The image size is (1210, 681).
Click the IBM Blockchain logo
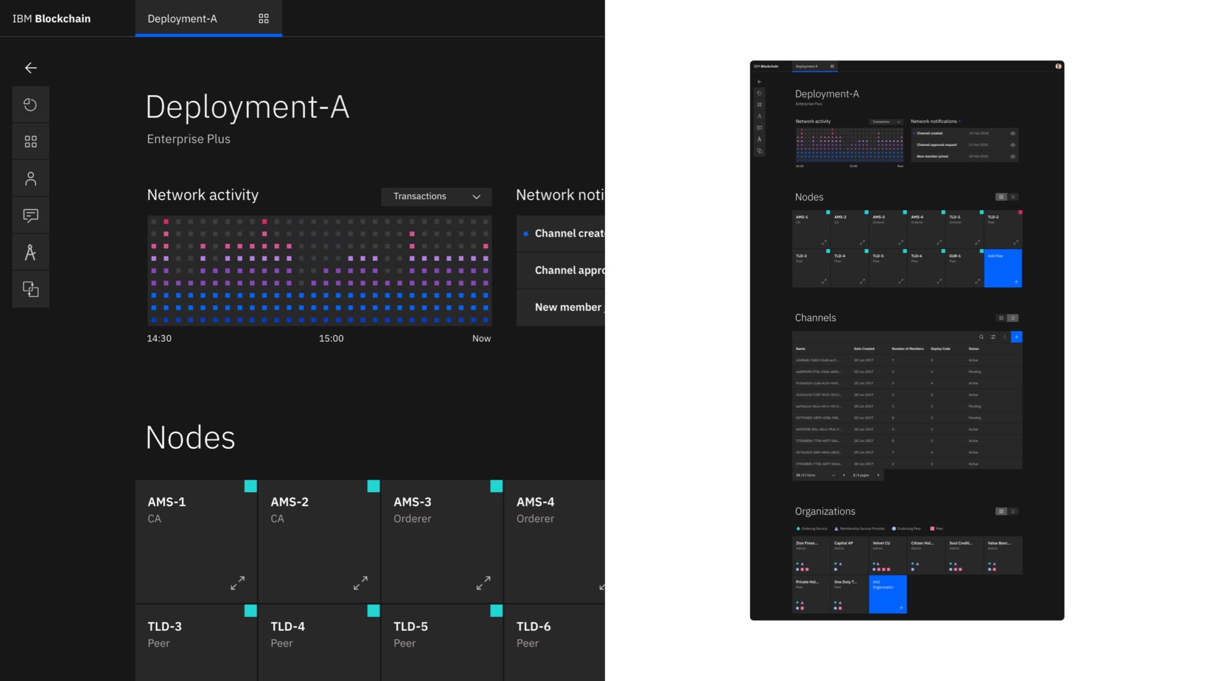(x=51, y=19)
